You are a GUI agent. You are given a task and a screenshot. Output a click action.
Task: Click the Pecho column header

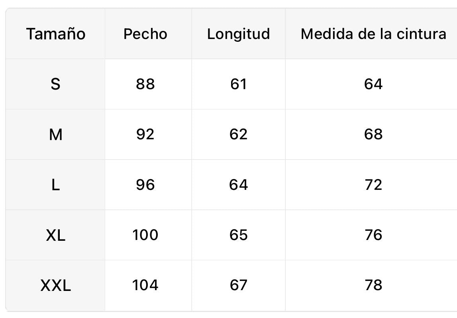point(145,34)
